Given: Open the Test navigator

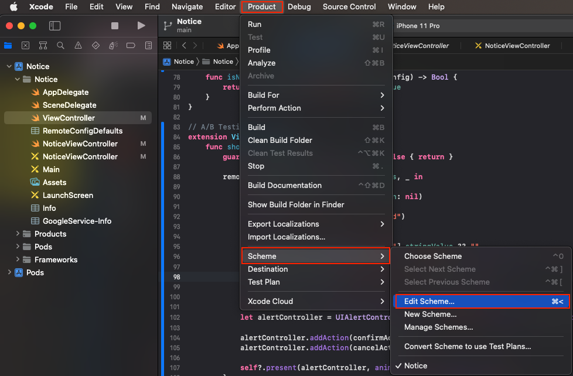Looking at the screenshot, I should [95, 46].
